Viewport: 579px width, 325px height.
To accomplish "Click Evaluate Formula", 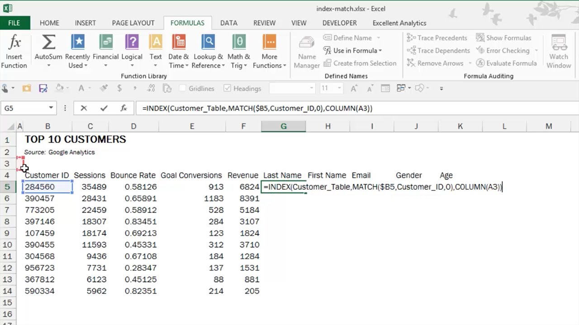I will [506, 63].
